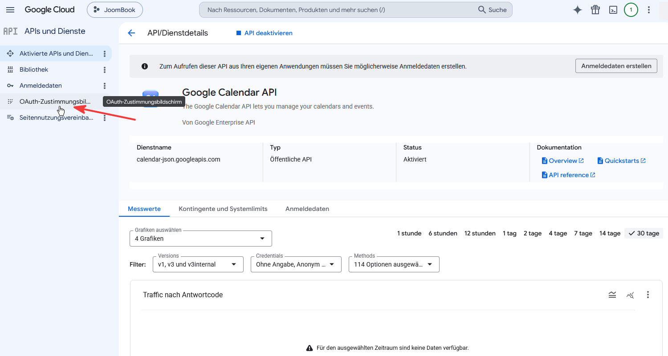The width and height of the screenshot is (668, 356).
Task: Click the Suche magnifier button
Action: [x=493, y=10]
